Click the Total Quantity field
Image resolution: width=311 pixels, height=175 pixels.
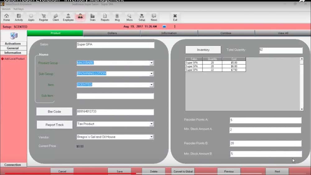(281, 50)
